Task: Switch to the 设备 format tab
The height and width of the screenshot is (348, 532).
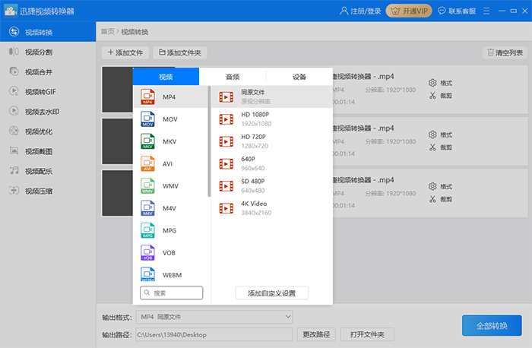Action: point(299,77)
